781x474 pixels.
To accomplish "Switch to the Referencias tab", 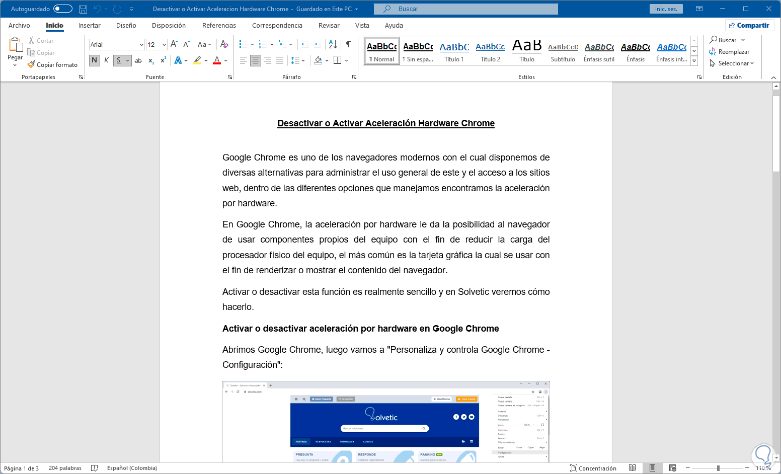I will click(219, 25).
